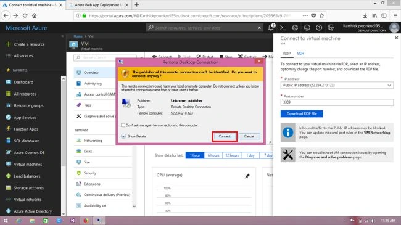Cancel the Remote Desktop Connection dialog
This screenshot has height=225, width=401.
(x=249, y=136)
